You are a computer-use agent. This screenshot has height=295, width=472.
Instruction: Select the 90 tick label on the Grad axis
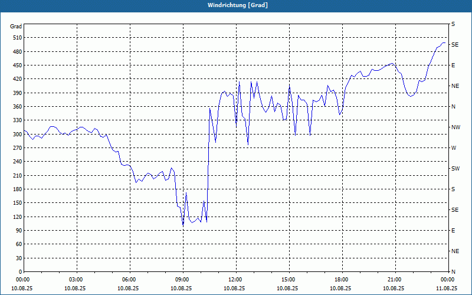[x=19, y=231]
